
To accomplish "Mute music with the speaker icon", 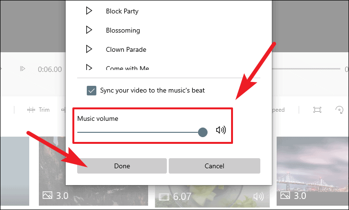I will 221,130.
